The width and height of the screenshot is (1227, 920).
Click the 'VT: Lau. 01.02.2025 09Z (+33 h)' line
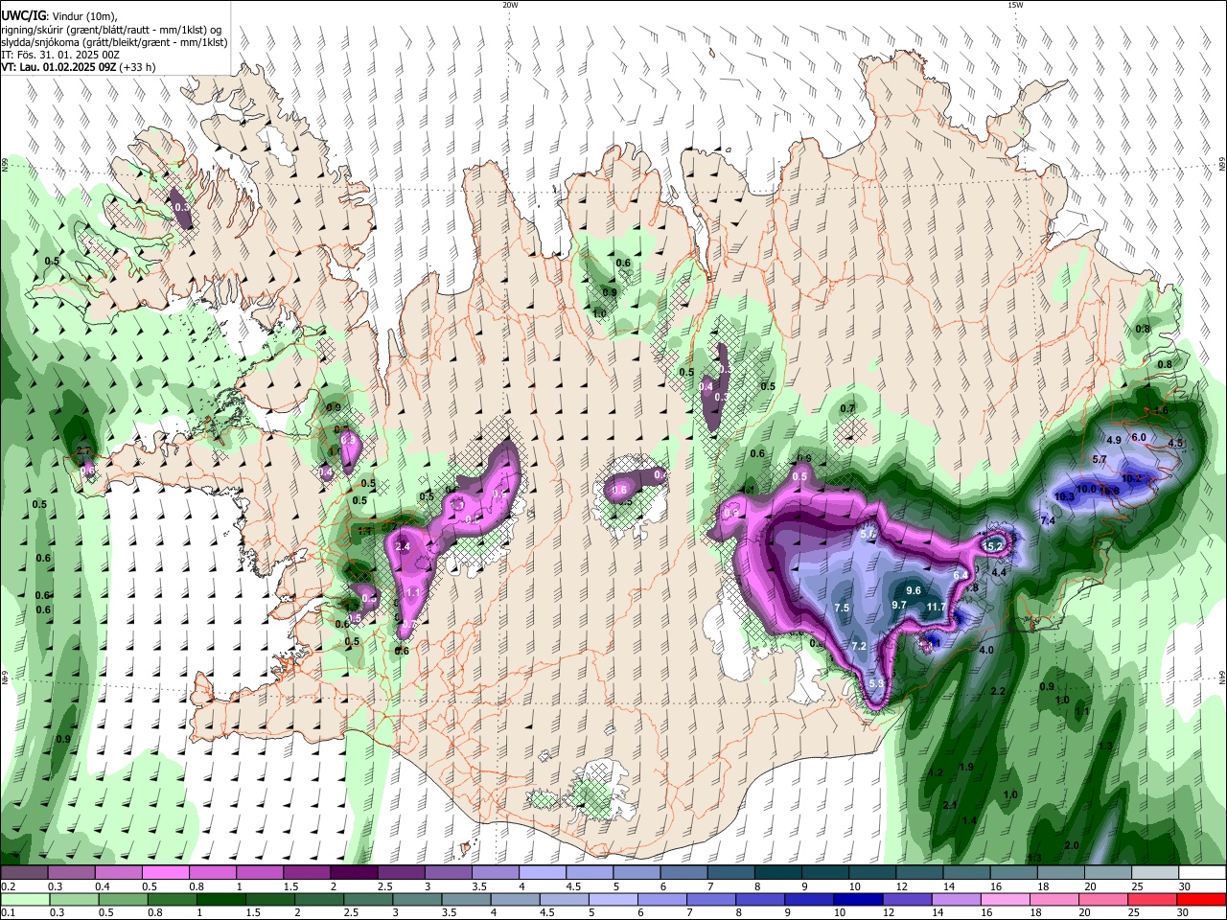[x=79, y=67]
